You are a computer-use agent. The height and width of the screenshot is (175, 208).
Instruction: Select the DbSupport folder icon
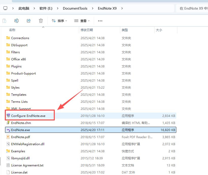[8, 45]
